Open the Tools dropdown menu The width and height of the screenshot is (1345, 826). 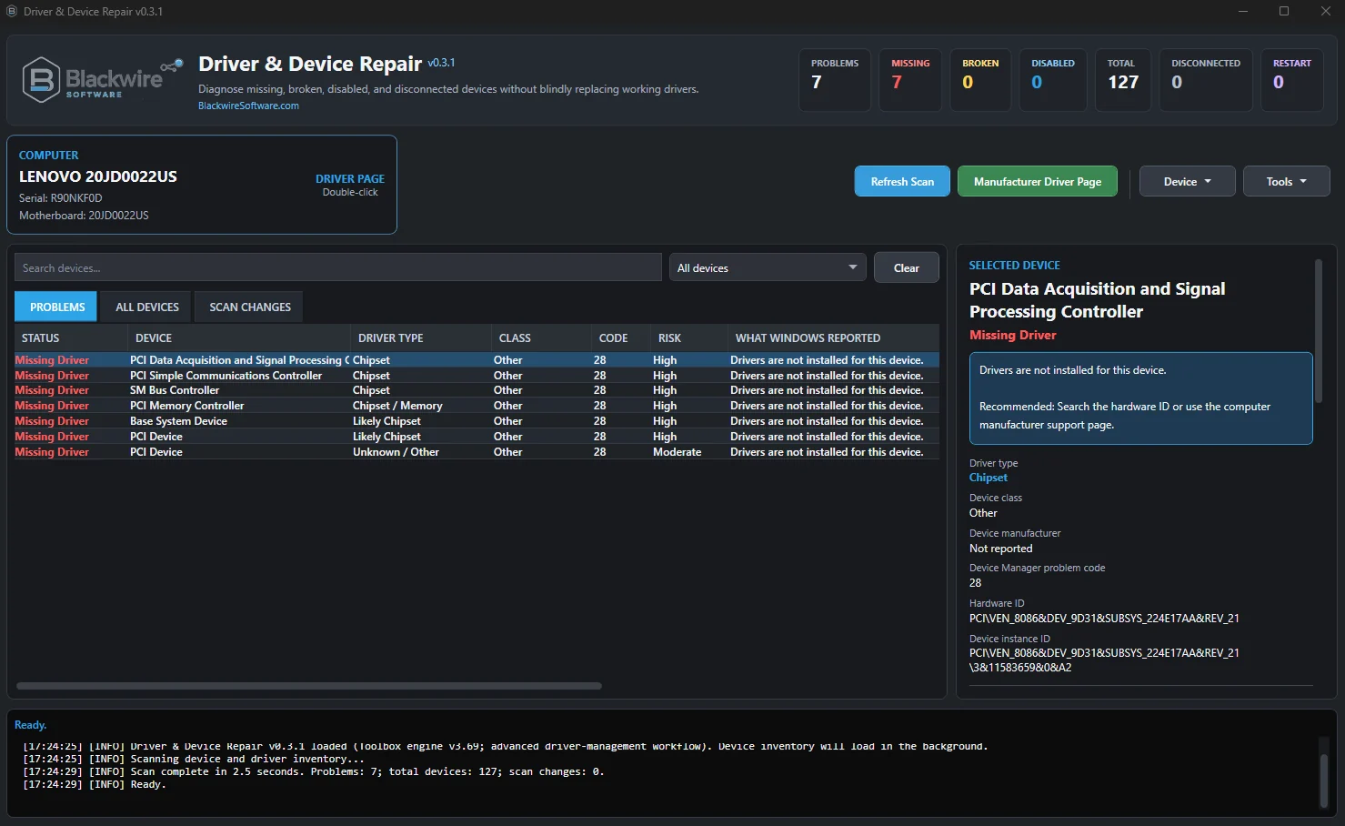[1286, 181]
